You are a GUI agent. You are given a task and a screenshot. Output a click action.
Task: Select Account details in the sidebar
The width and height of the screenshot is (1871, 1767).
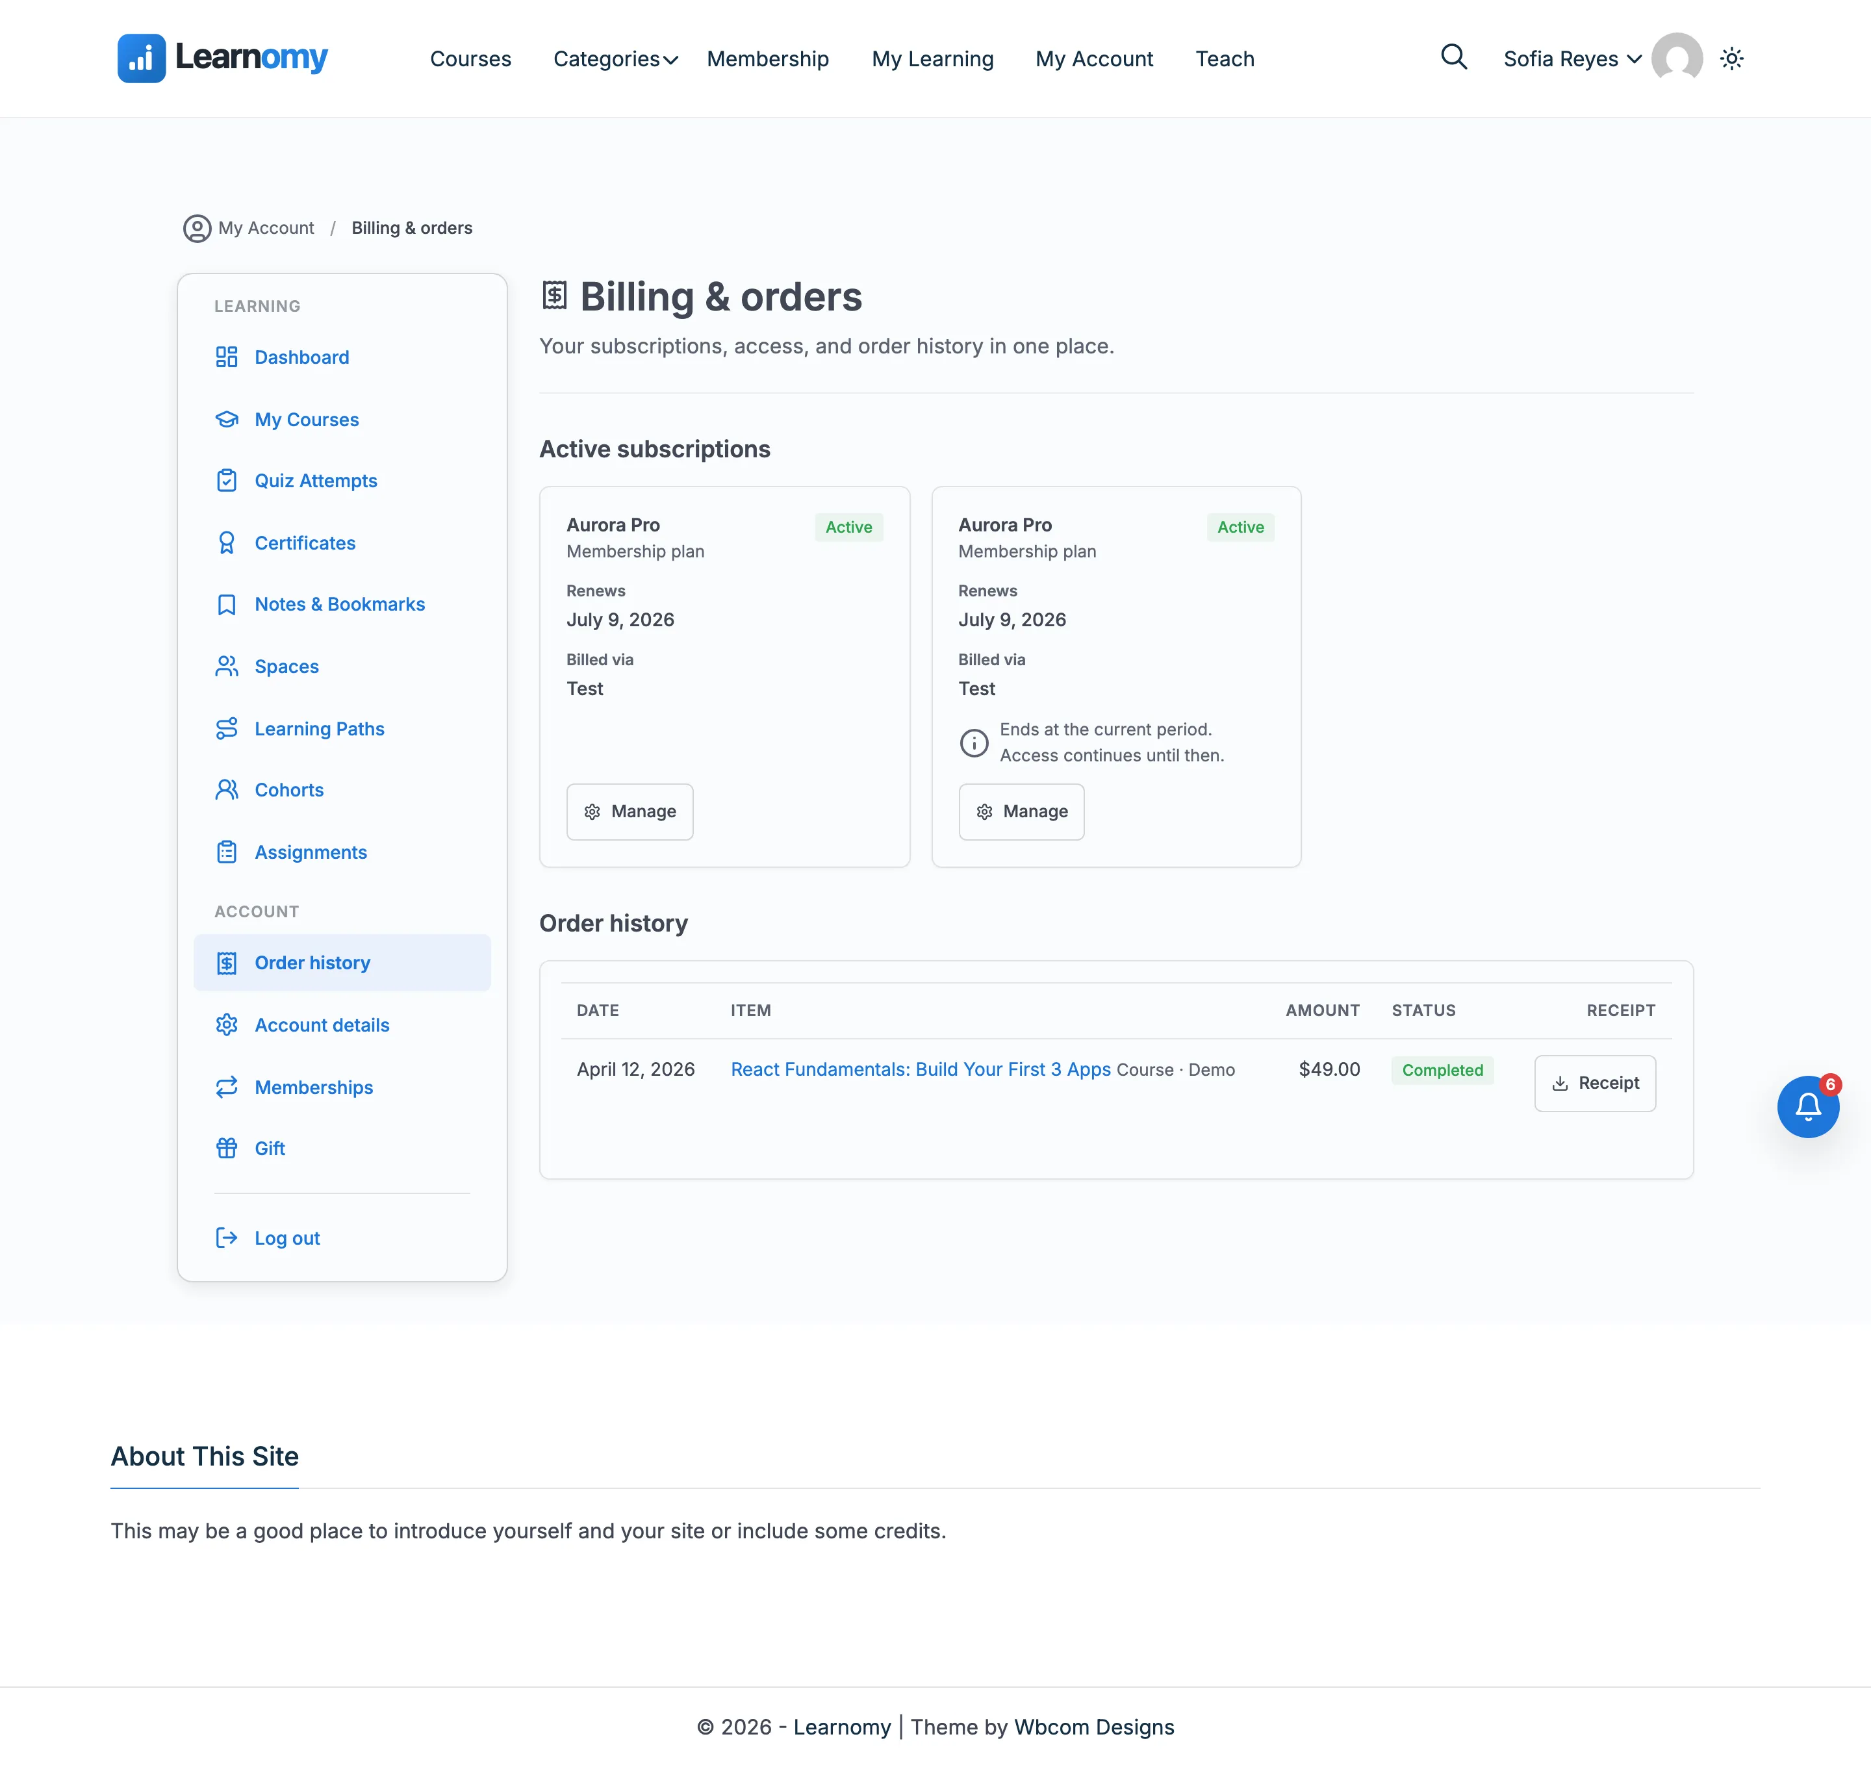(x=342, y=1024)
